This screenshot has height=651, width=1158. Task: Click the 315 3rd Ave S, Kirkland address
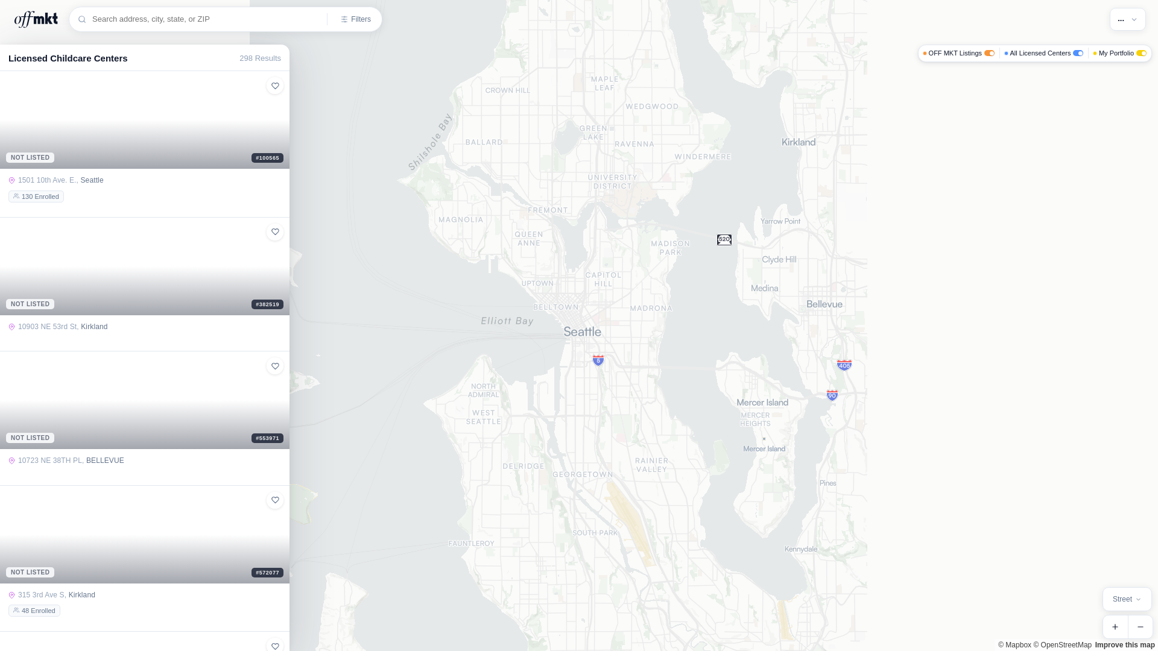pyautogui.click(x=57, y=595)
